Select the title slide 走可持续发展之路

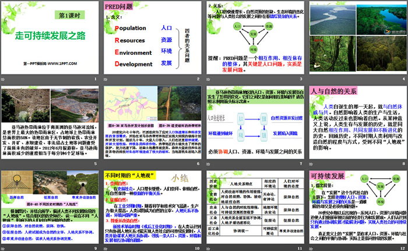click(x=51, y=37)
